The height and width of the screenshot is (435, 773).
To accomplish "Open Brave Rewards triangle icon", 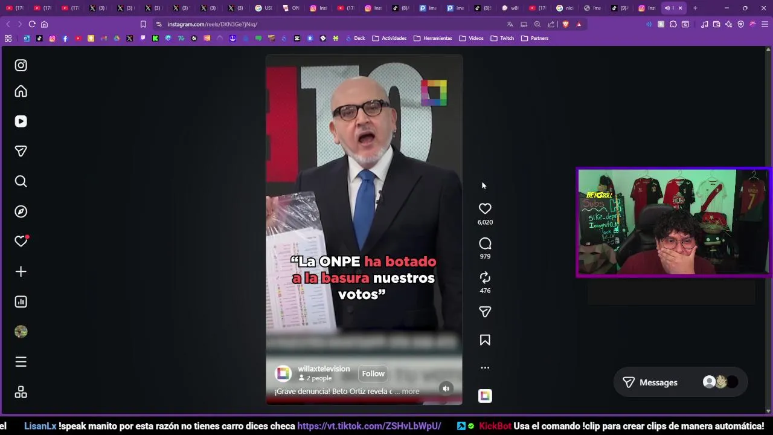I will coord(579,24).
